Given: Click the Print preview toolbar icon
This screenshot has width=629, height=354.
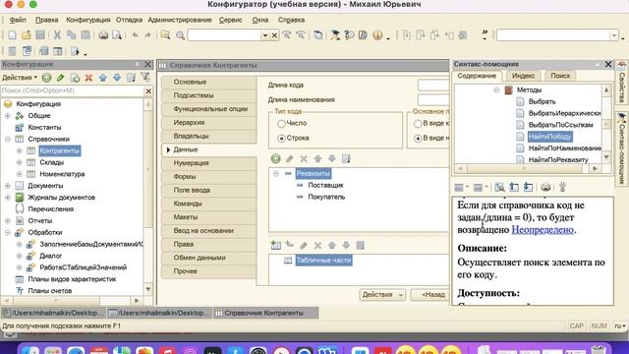Looking at the screenshot, I should click(x=117, y=35).
